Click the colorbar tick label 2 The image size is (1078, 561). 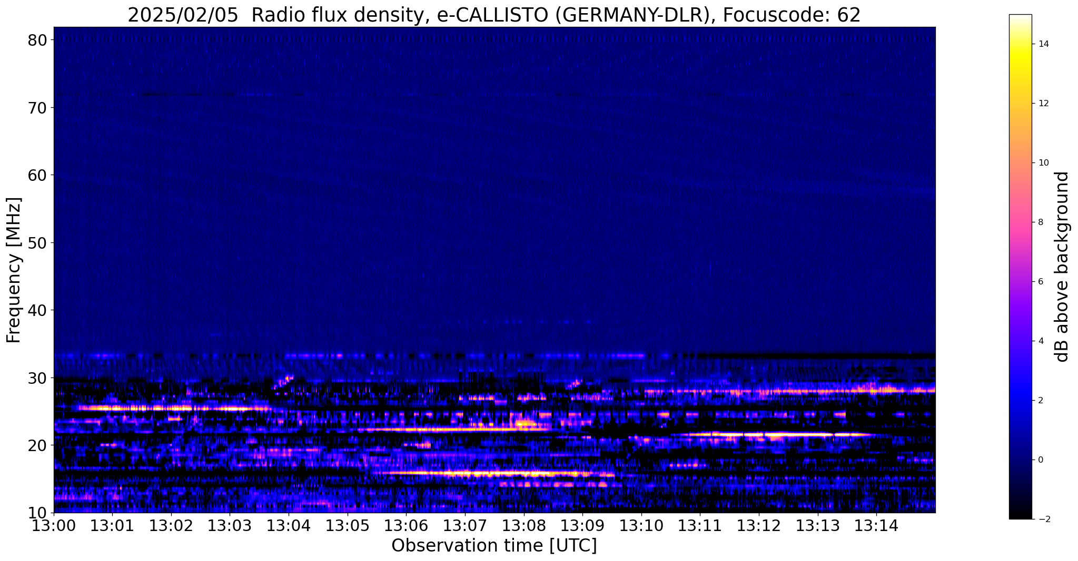1041,401
